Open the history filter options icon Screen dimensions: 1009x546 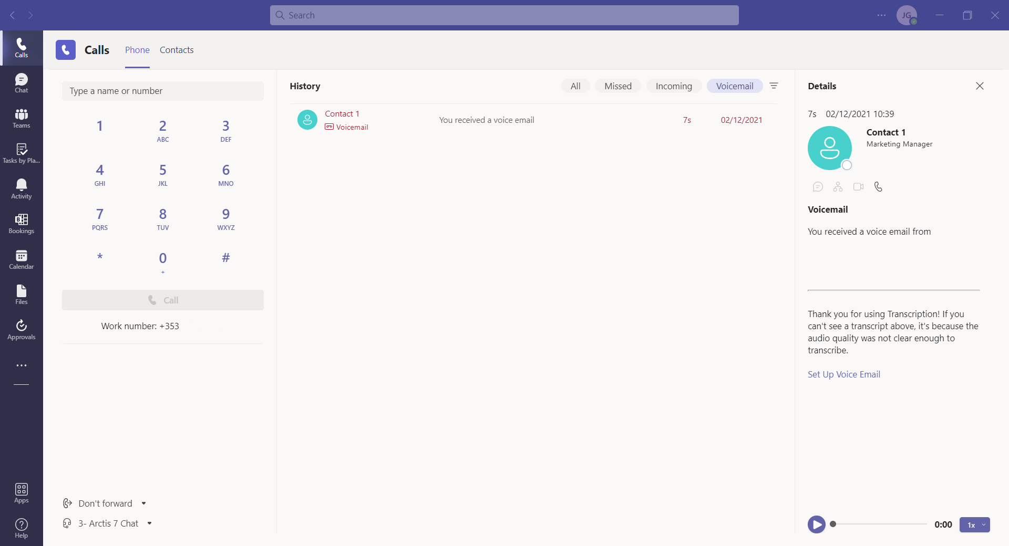click(774, 86)
